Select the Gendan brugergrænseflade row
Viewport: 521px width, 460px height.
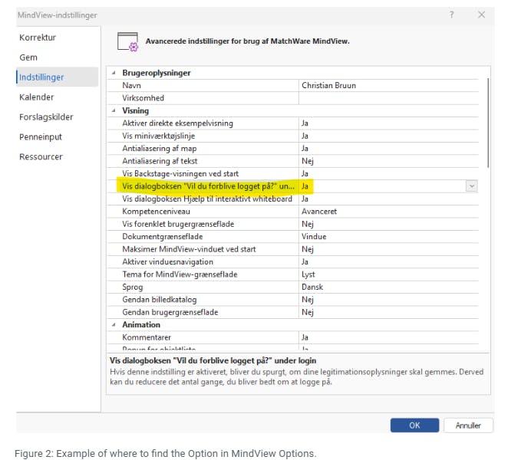click(293, 312)
